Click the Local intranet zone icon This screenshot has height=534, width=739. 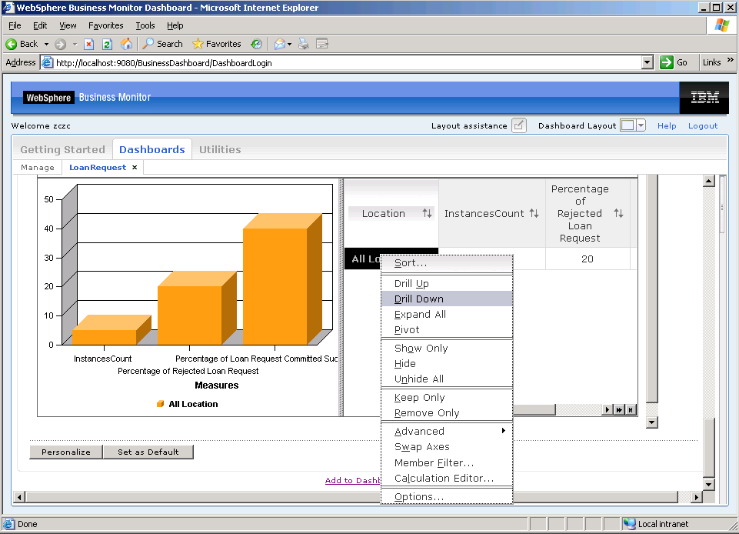629,524
